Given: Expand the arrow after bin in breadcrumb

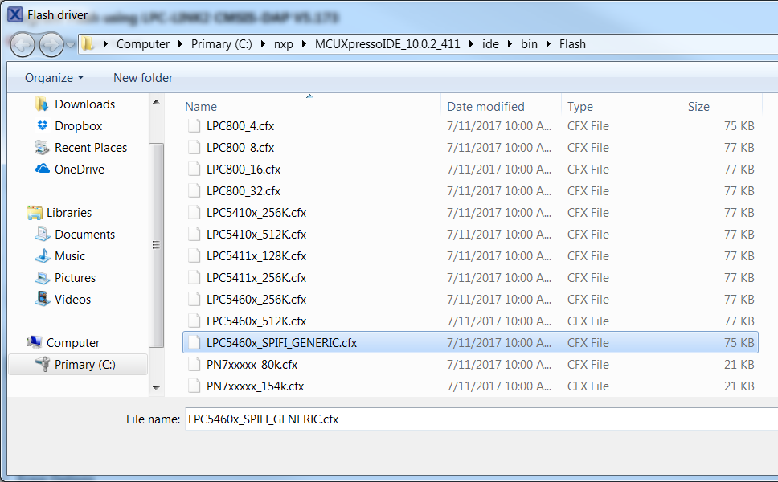Looking at the screenshot, I should point(548,44).
